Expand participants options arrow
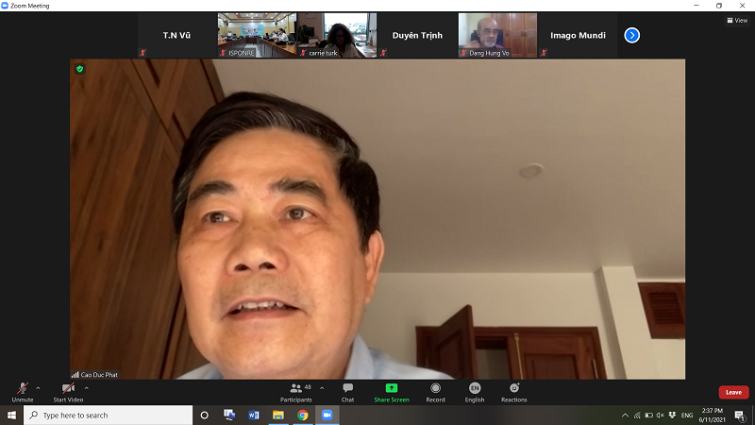 tap(322, 387)
